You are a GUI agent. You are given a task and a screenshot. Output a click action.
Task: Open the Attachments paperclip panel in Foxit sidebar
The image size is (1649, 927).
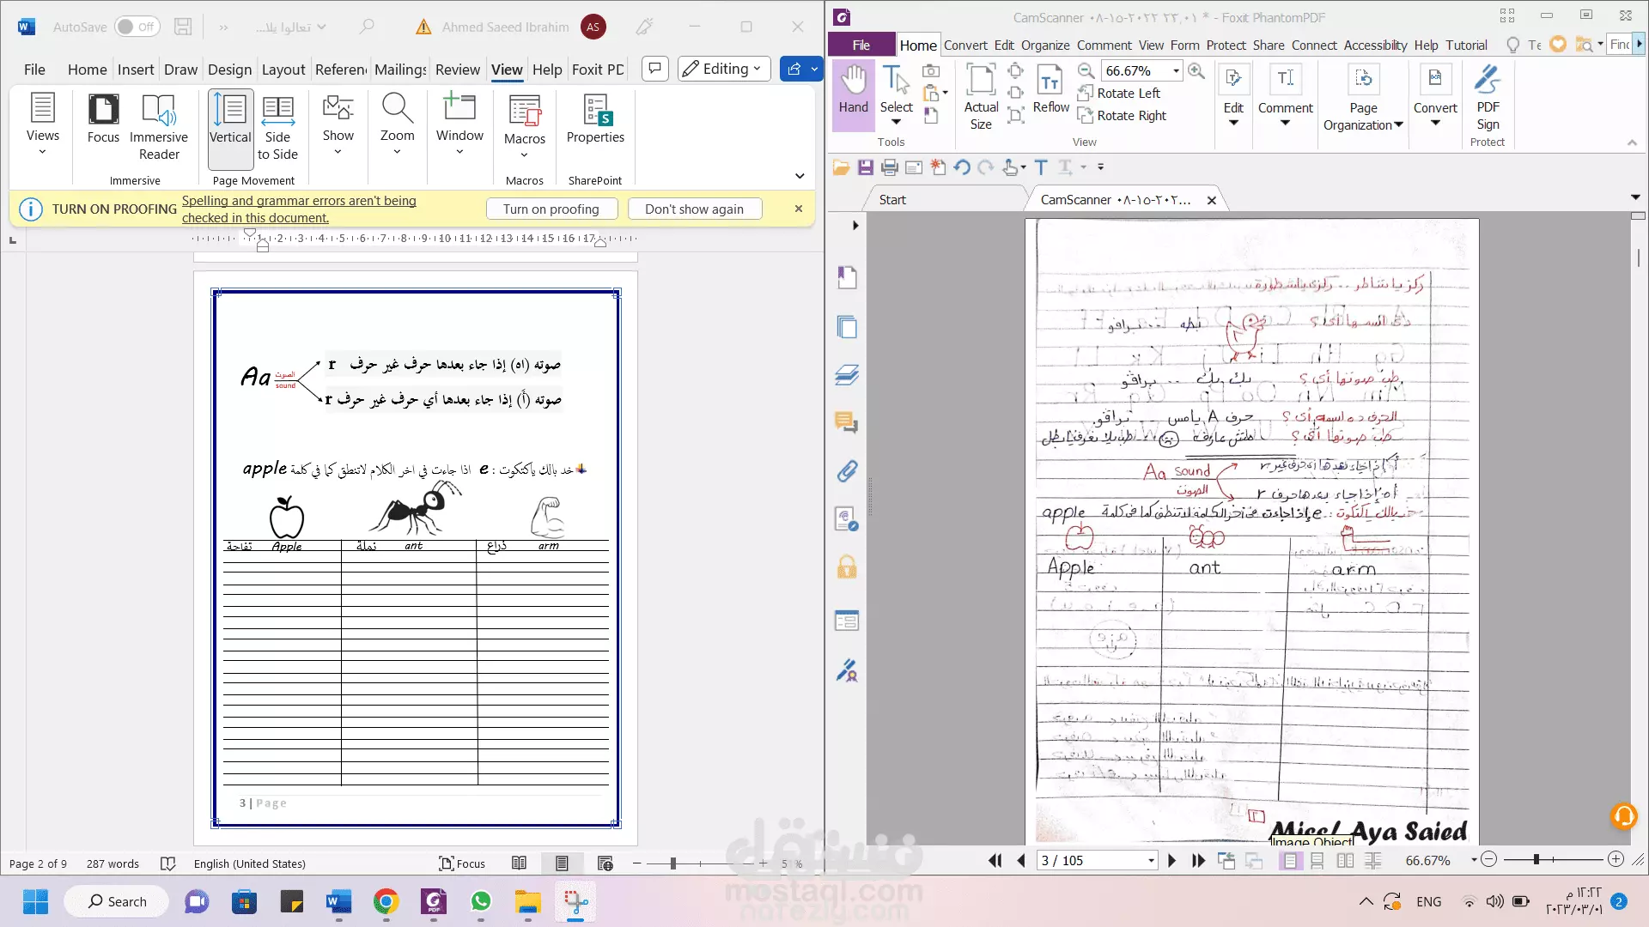847,470
